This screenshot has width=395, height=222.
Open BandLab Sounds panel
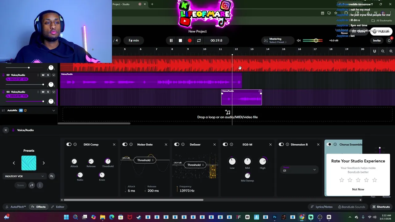[x=351, y=207]
